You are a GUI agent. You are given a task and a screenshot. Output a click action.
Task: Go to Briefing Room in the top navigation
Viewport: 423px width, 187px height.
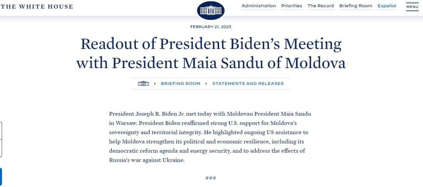pos(355,6)
